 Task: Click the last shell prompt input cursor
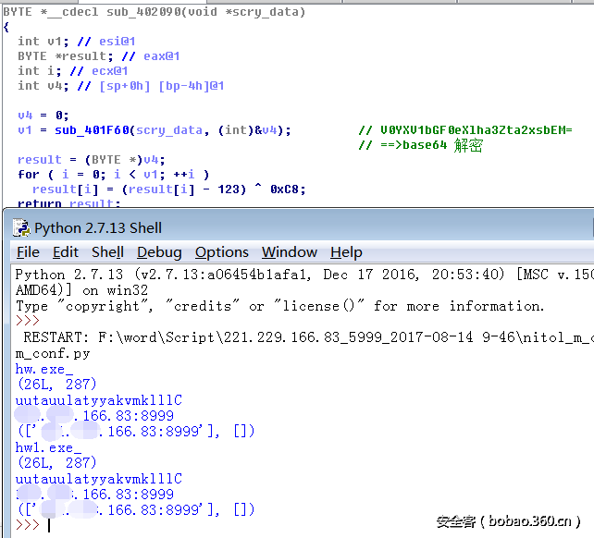point(49,525)
